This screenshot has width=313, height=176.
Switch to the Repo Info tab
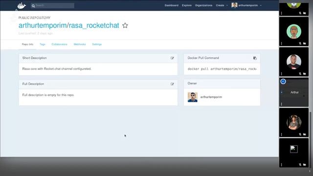coord(27,44)
